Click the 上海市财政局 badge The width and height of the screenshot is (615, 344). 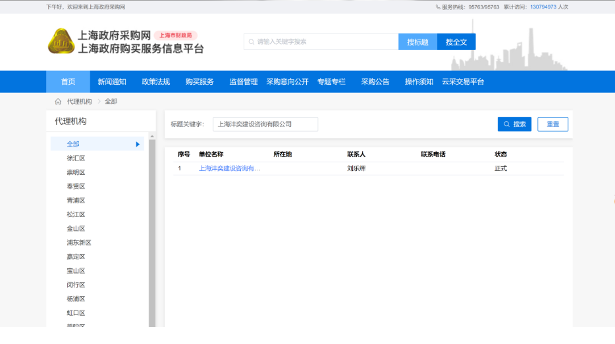point(175,36)
